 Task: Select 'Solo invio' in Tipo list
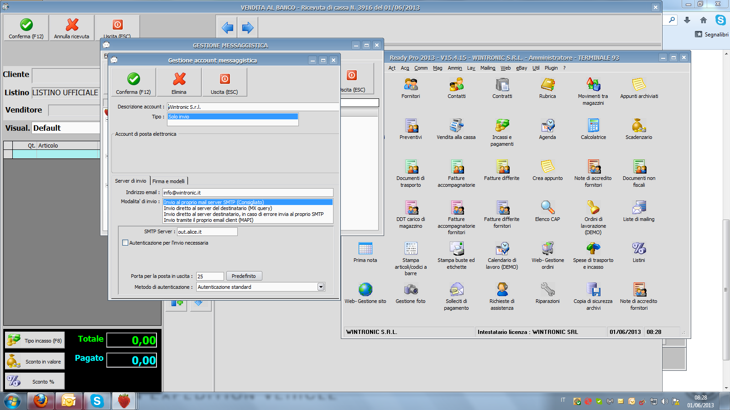233,117
